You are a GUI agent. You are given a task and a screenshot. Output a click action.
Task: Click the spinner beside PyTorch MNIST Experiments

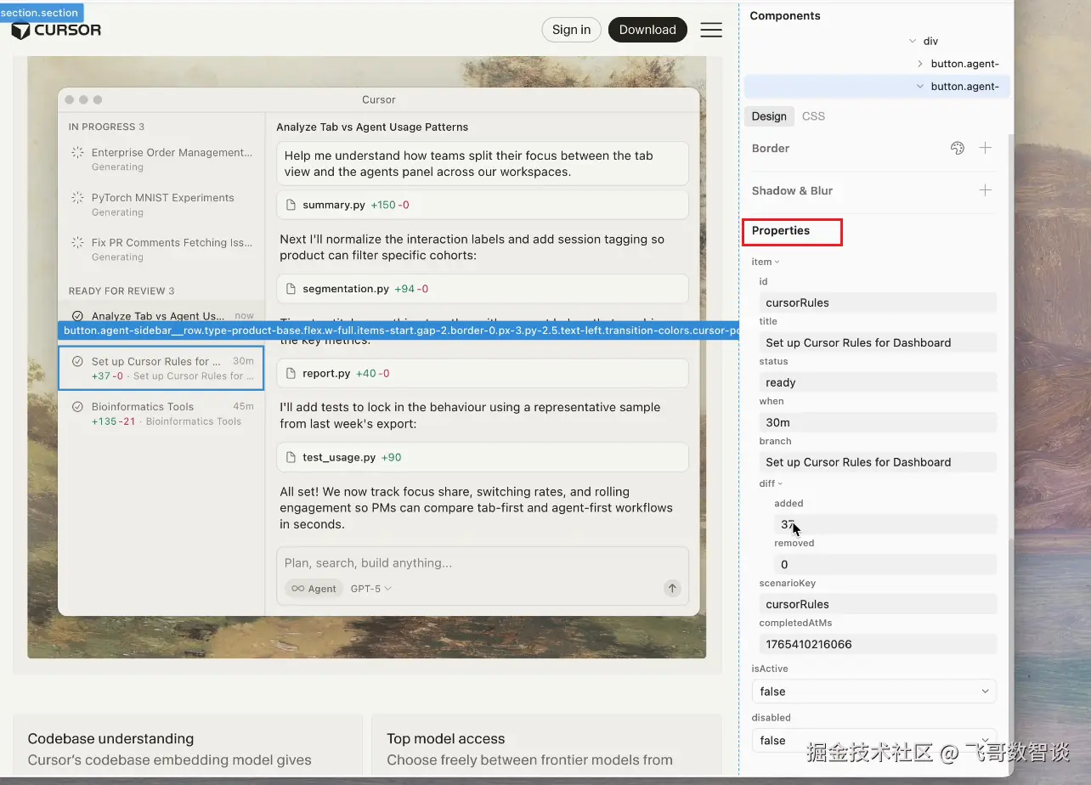pyautogui.click(x=77, y=198)
